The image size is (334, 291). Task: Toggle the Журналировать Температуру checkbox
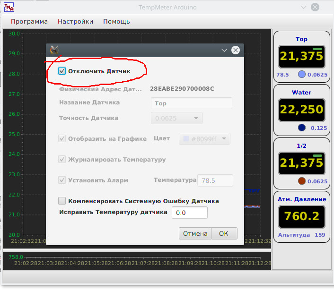click(62, 159)
